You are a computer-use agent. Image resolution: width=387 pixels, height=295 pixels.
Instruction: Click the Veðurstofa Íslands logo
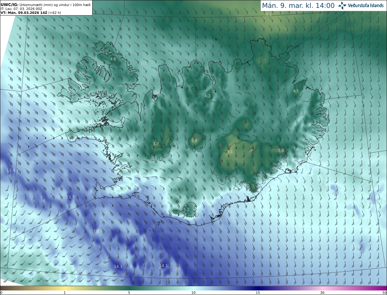361,5
